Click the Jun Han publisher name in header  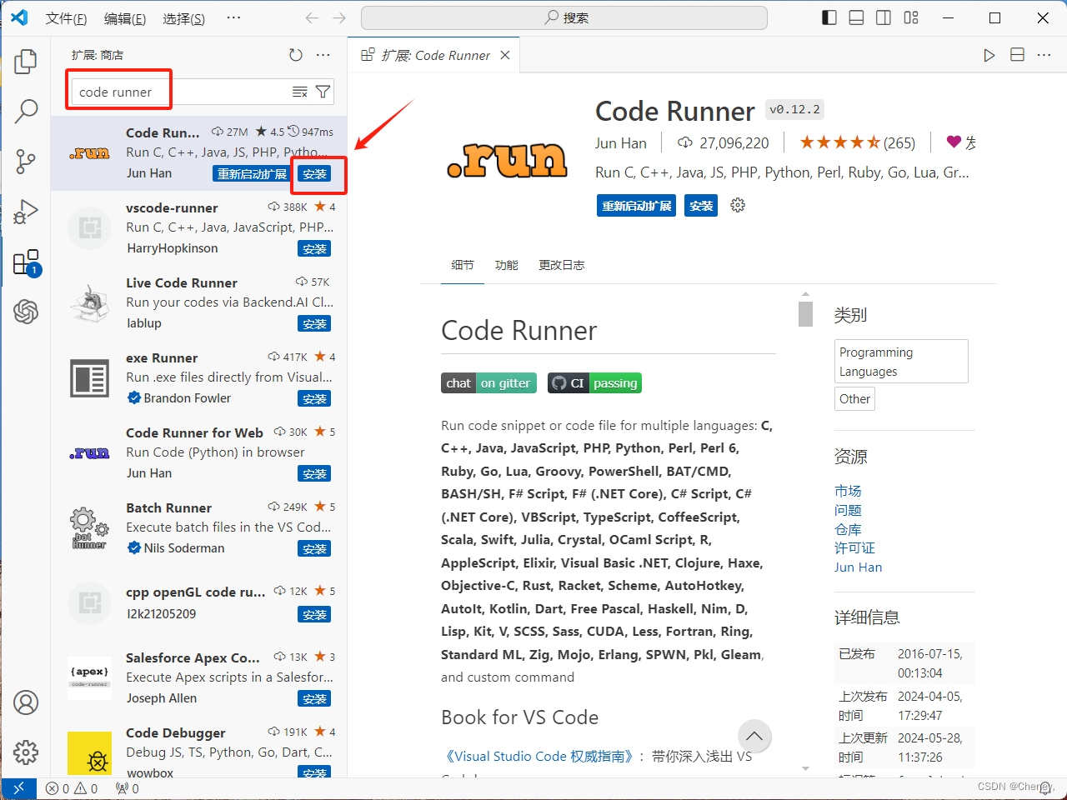click(x=620, y=143)
